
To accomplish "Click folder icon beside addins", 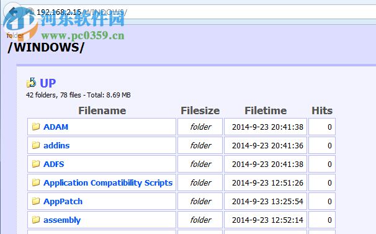I will 36,145.
